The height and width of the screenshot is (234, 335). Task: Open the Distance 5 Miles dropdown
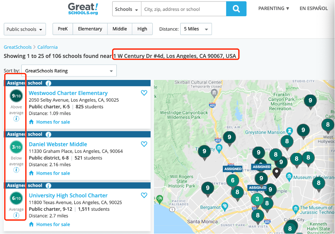(196, 29)
